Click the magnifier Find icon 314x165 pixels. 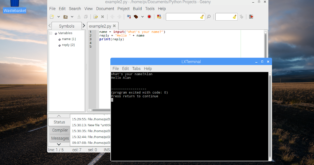[209, 17]
